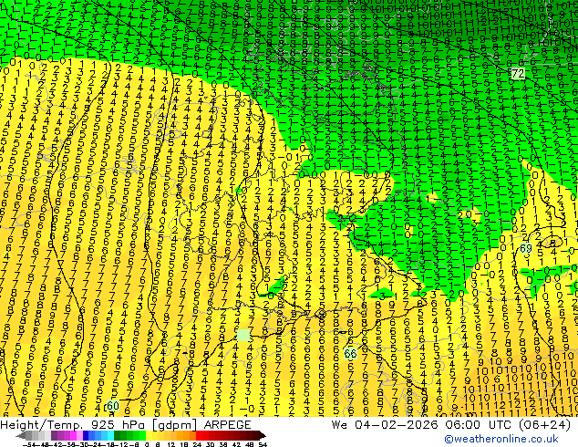The image size is (578, 447).
Task: Click the 'Height/Temp. 925 hPa [gdpm] ARPEGE' title
Action: [126, 425]
